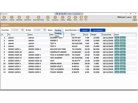Open To Date calendar picker icon
138x103 pixels.
pos(44,30)
